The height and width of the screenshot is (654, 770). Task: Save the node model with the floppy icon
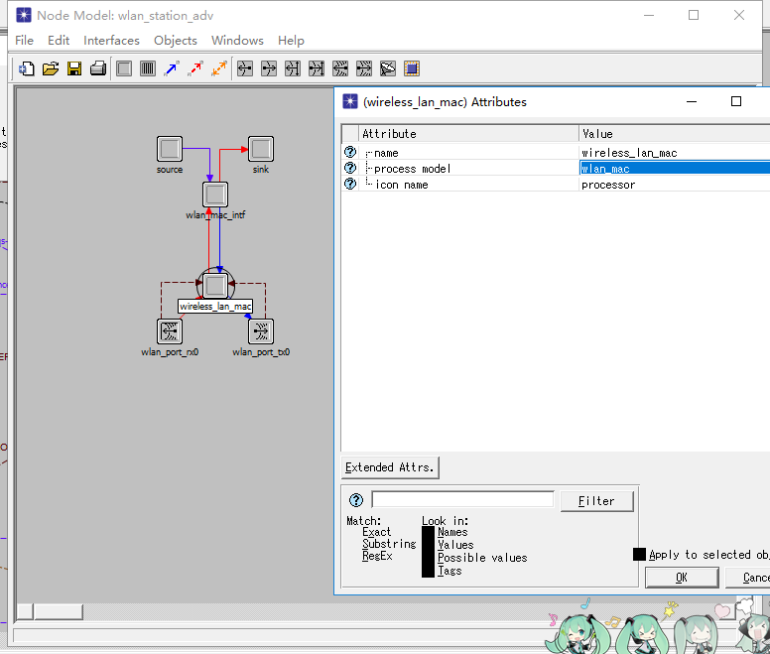tap(74, 68)
